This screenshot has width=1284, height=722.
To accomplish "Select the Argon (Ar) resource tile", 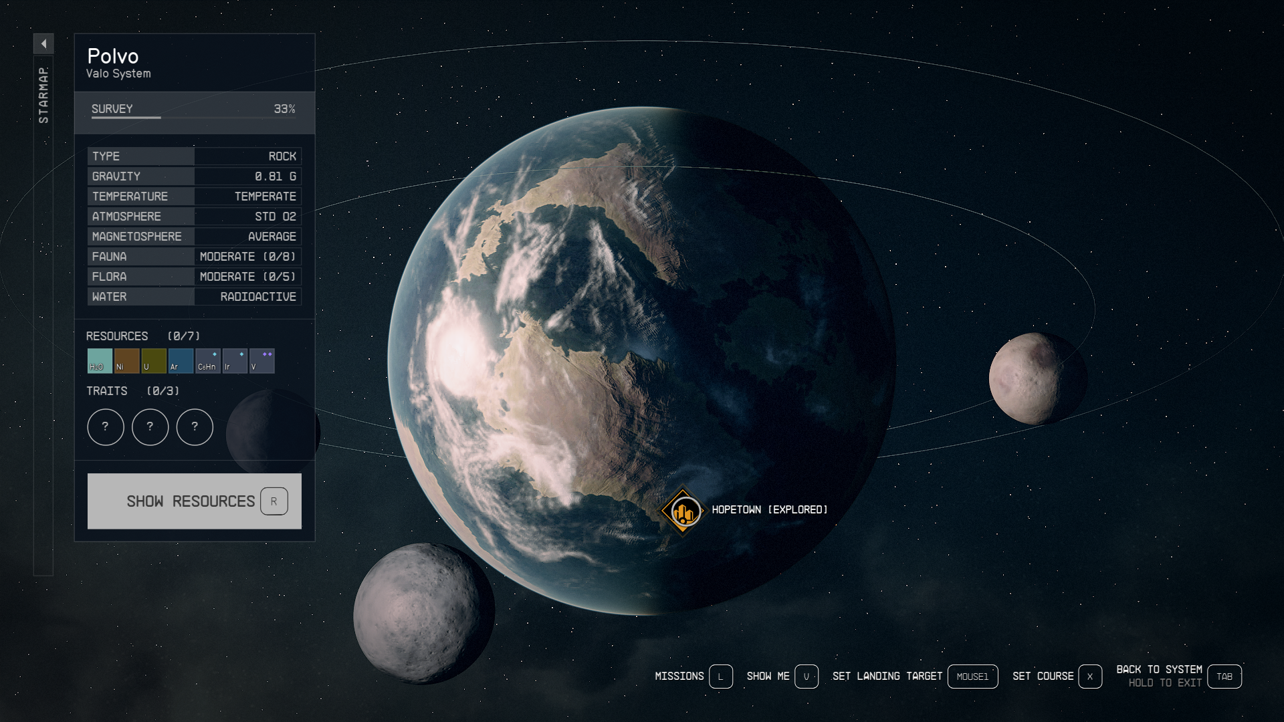I will tap(181, 361).
